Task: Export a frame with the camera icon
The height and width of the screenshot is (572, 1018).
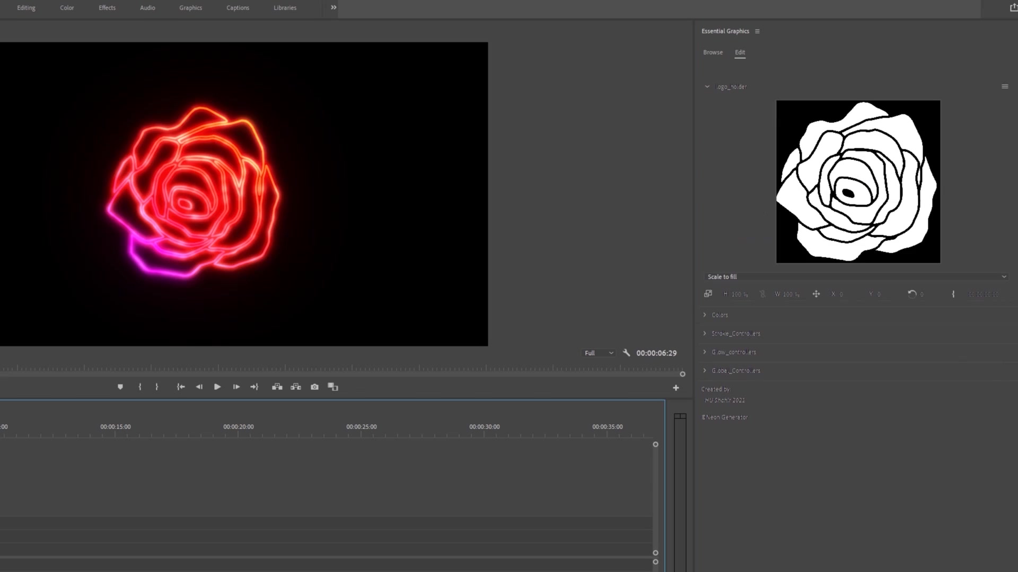Action: click(x=315, y=387)
